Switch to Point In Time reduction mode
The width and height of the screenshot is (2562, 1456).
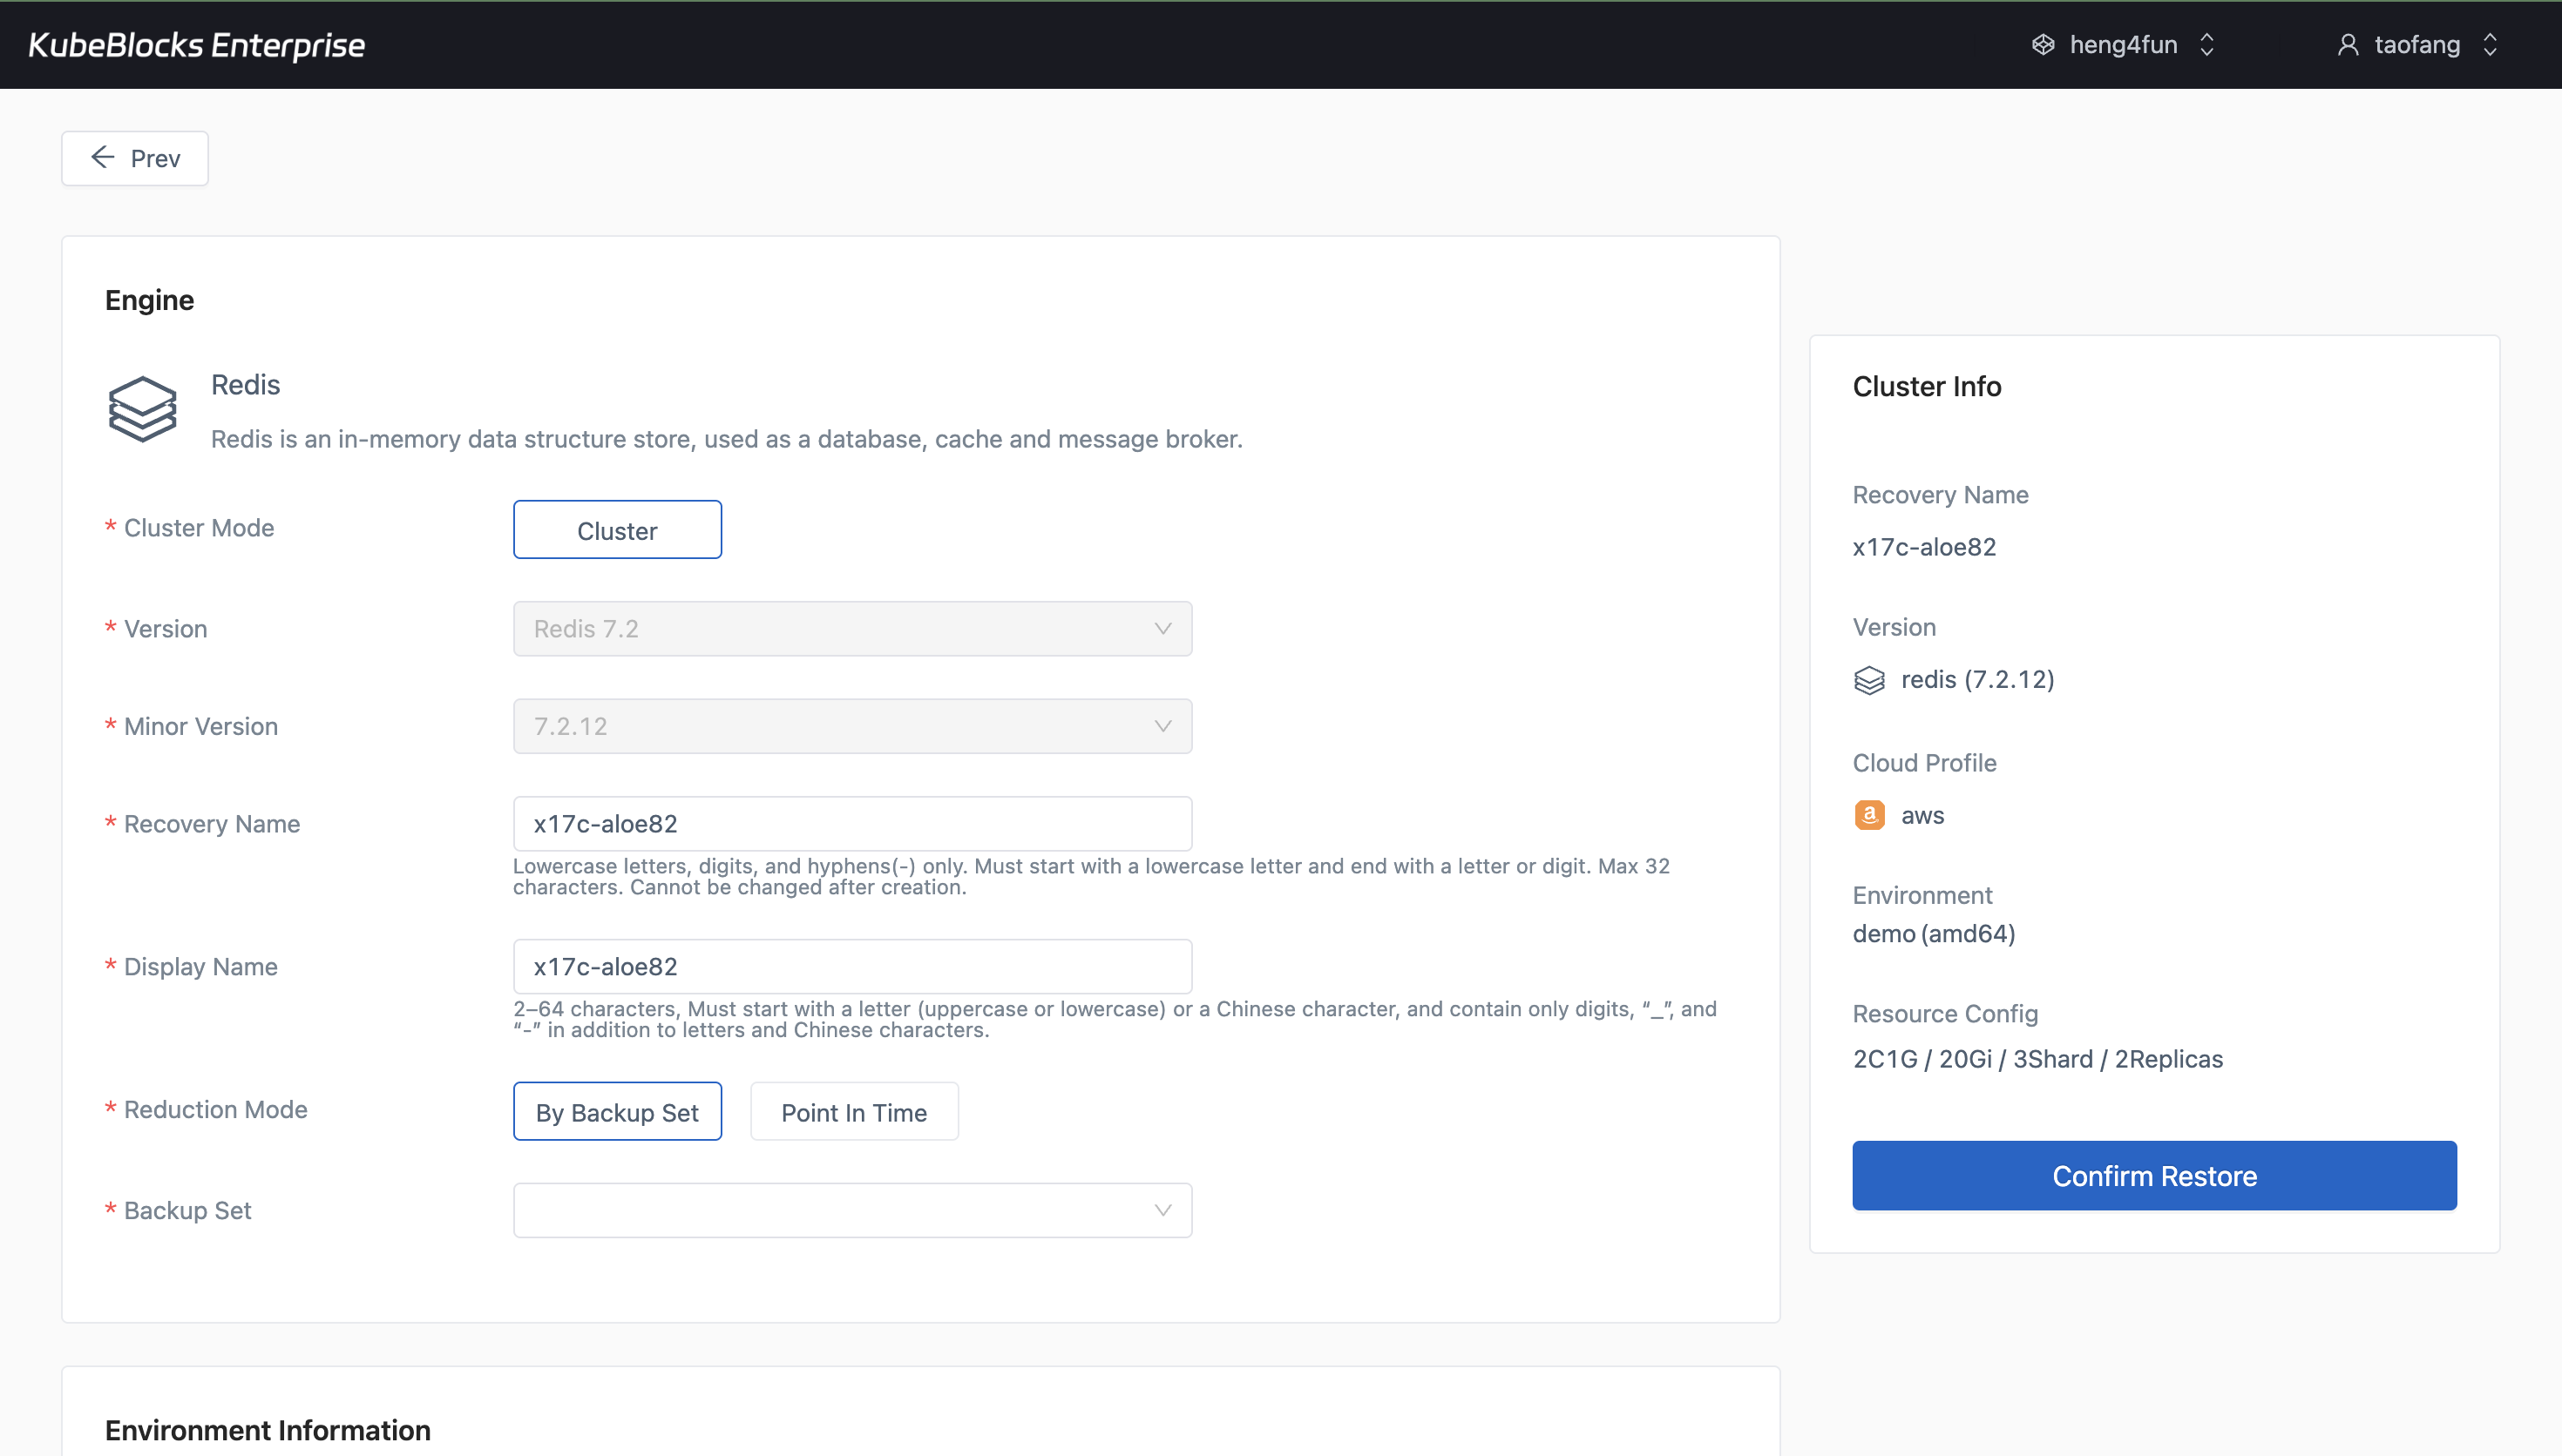pos(853,1110)
